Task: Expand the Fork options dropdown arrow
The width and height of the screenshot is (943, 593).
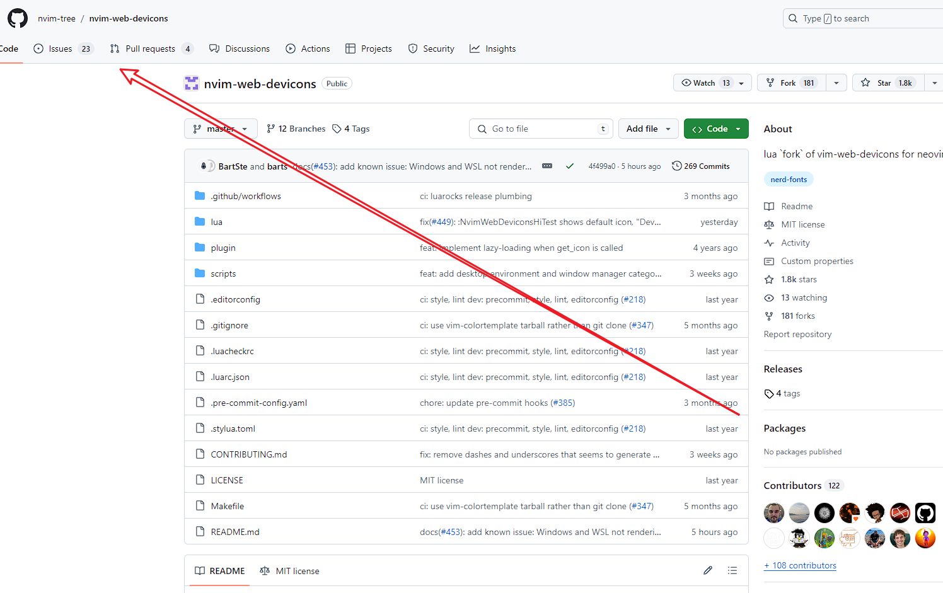Action: (x=836, y=83)
